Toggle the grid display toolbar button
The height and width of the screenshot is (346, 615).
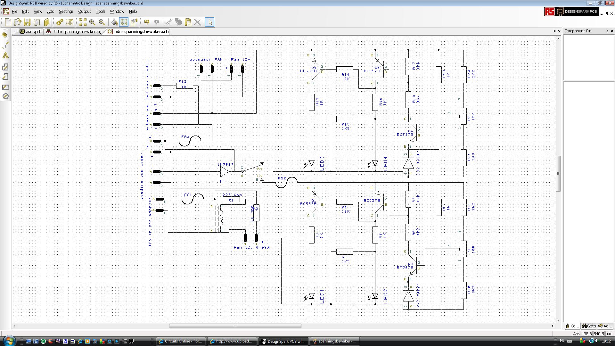124,22
